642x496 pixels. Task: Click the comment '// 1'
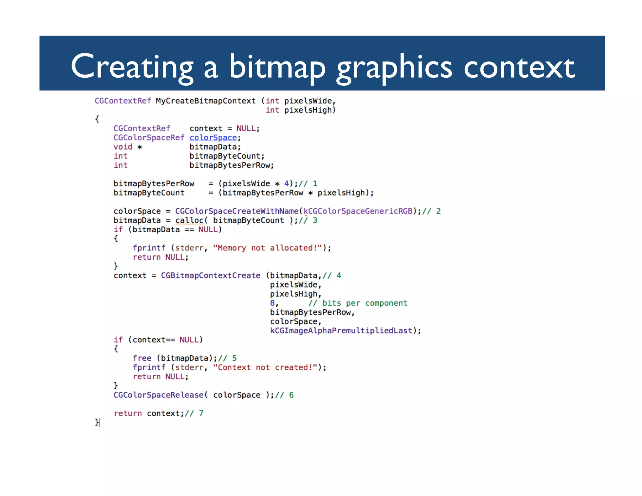[308, 183]
